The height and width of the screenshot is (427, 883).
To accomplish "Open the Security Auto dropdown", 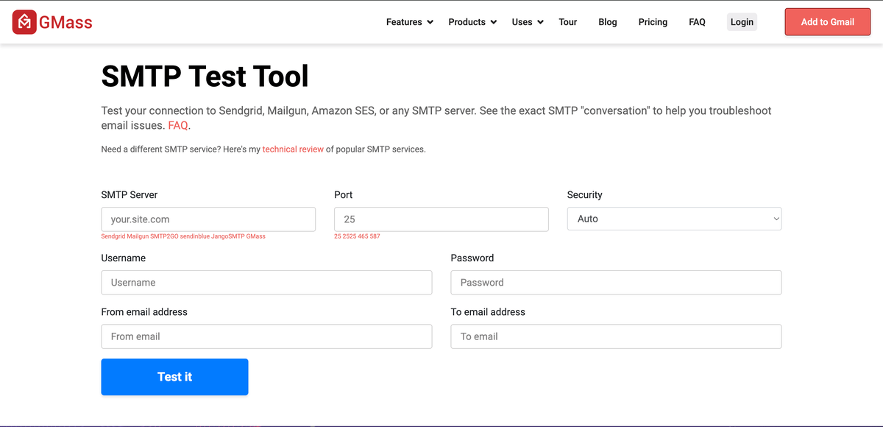I will pos(674,219).
